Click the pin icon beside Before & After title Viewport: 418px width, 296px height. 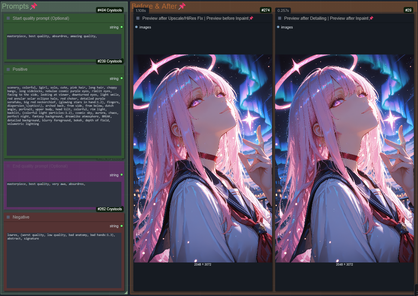pyautogui.click(x=182, y=6)
